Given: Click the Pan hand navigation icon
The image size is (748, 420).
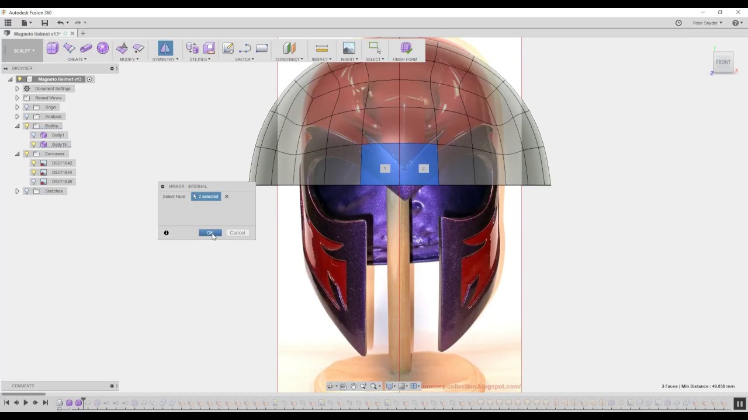Looking at the screenshot, I should point(353,386).
